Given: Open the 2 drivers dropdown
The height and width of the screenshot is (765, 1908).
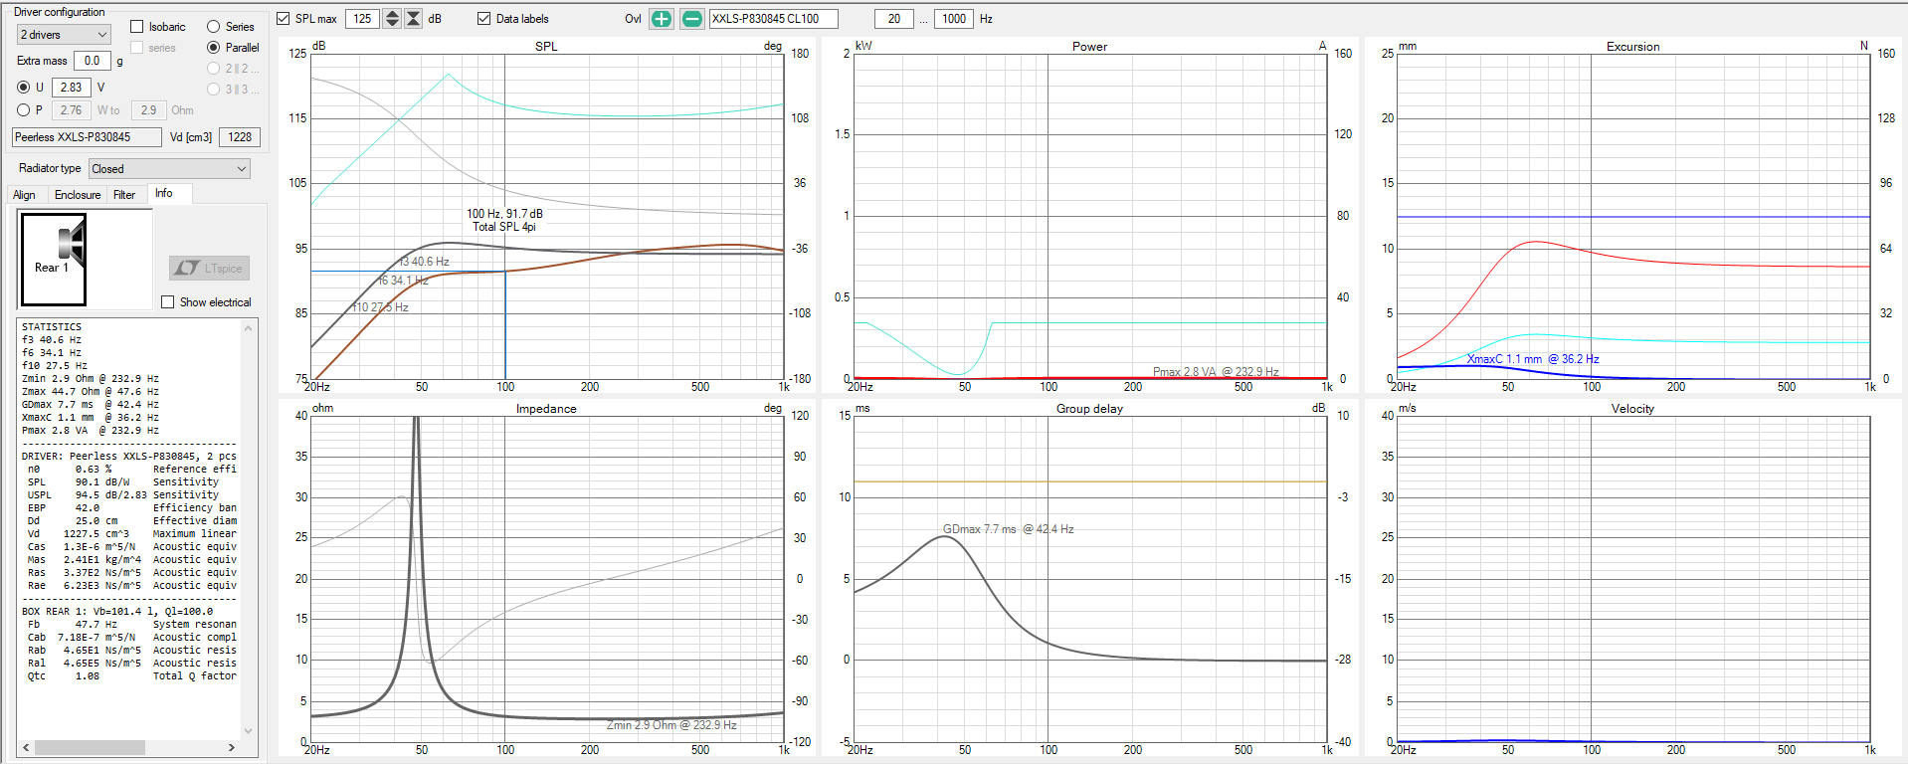Looking at the screenshot, I should coord(64,35).
